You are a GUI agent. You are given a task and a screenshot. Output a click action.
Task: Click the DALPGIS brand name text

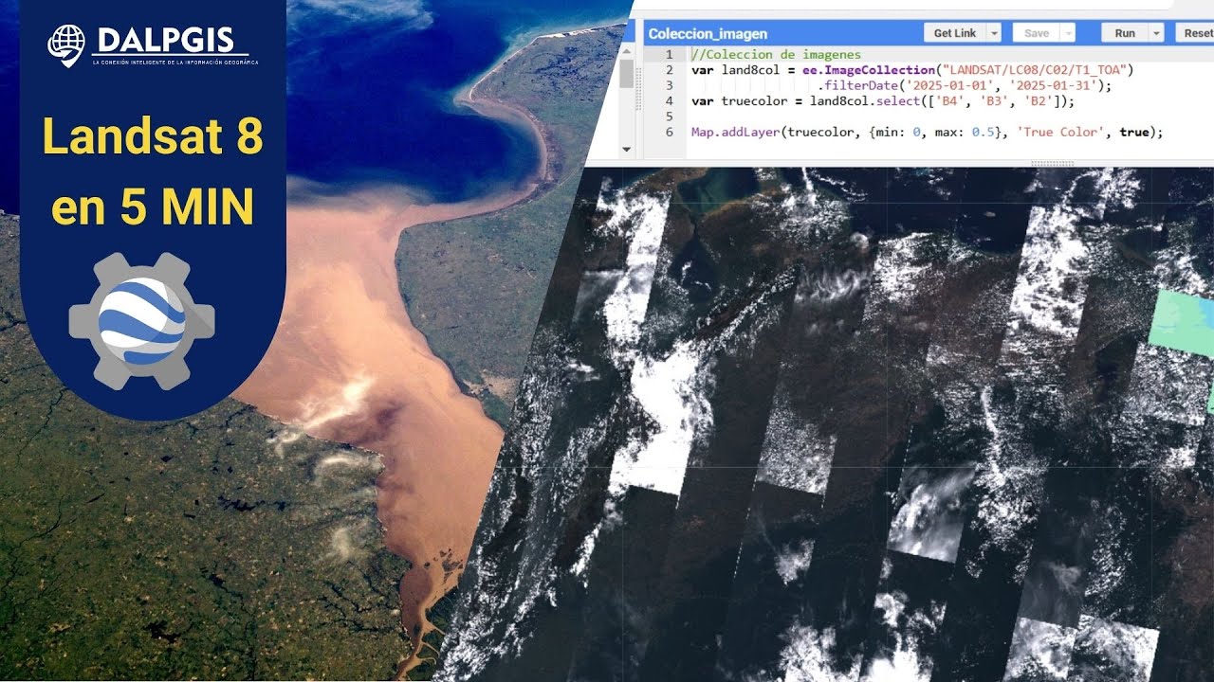[168, 40]
